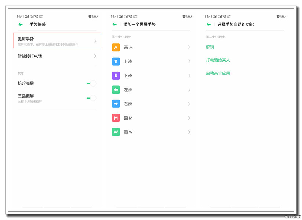This screenshot has width=302, height=220.
Task: Enable the 抬起亮屏 toggle
Action: pos(90,83)
